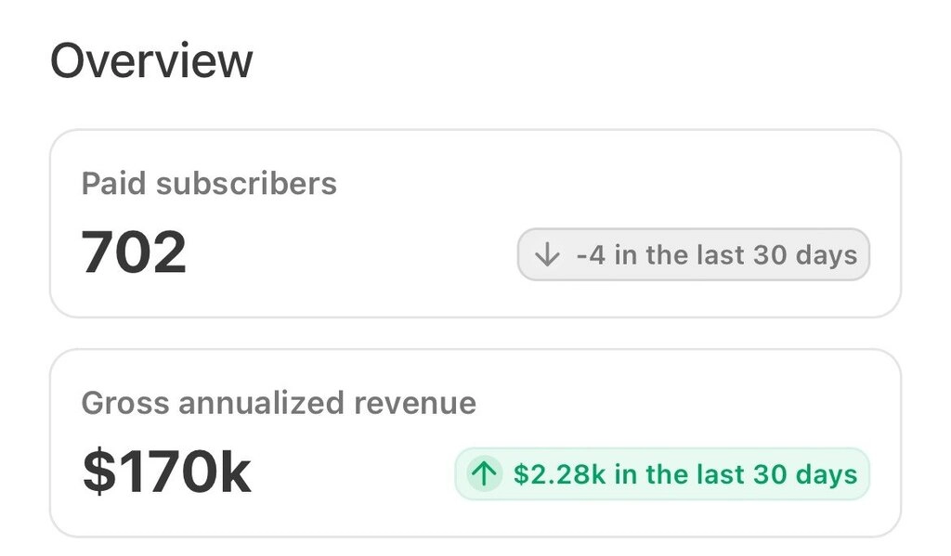Open the paid subscribers 30-day change badge
Image resolution: width=951 pixels, height=556 pixels.
[x=693, y=254]
